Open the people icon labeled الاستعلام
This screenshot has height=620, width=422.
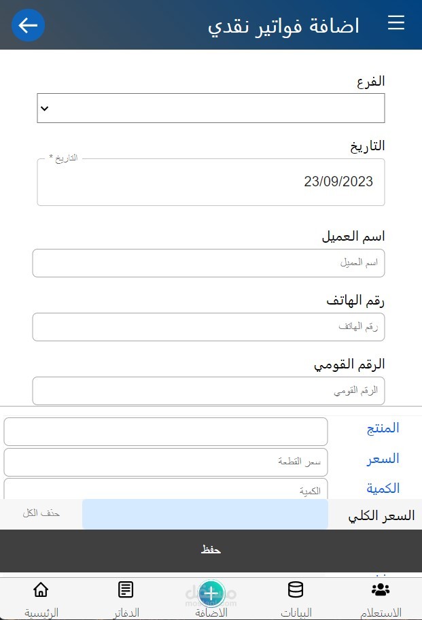point(381,589)
